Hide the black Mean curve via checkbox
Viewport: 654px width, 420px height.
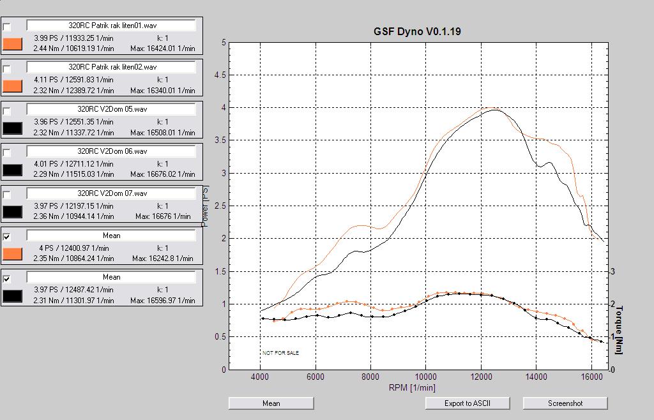(7, 279)
